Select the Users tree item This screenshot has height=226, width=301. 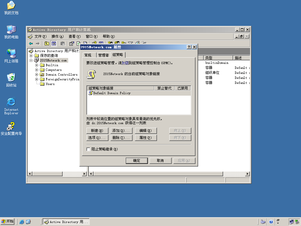50,84
